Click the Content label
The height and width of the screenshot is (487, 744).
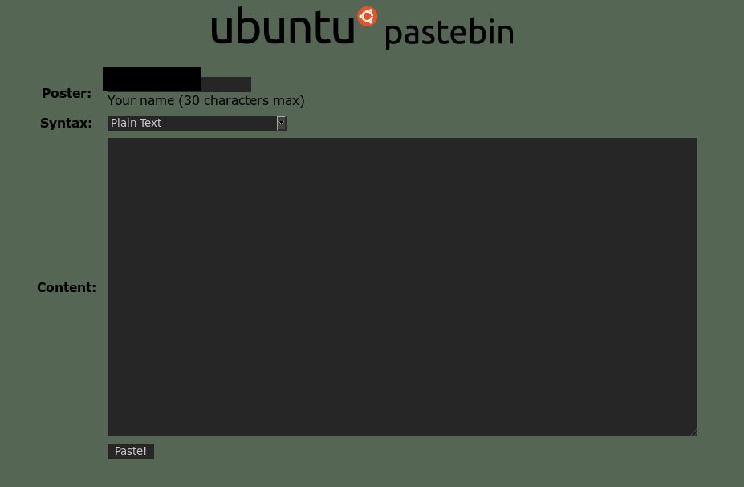[x=66, y=287]
